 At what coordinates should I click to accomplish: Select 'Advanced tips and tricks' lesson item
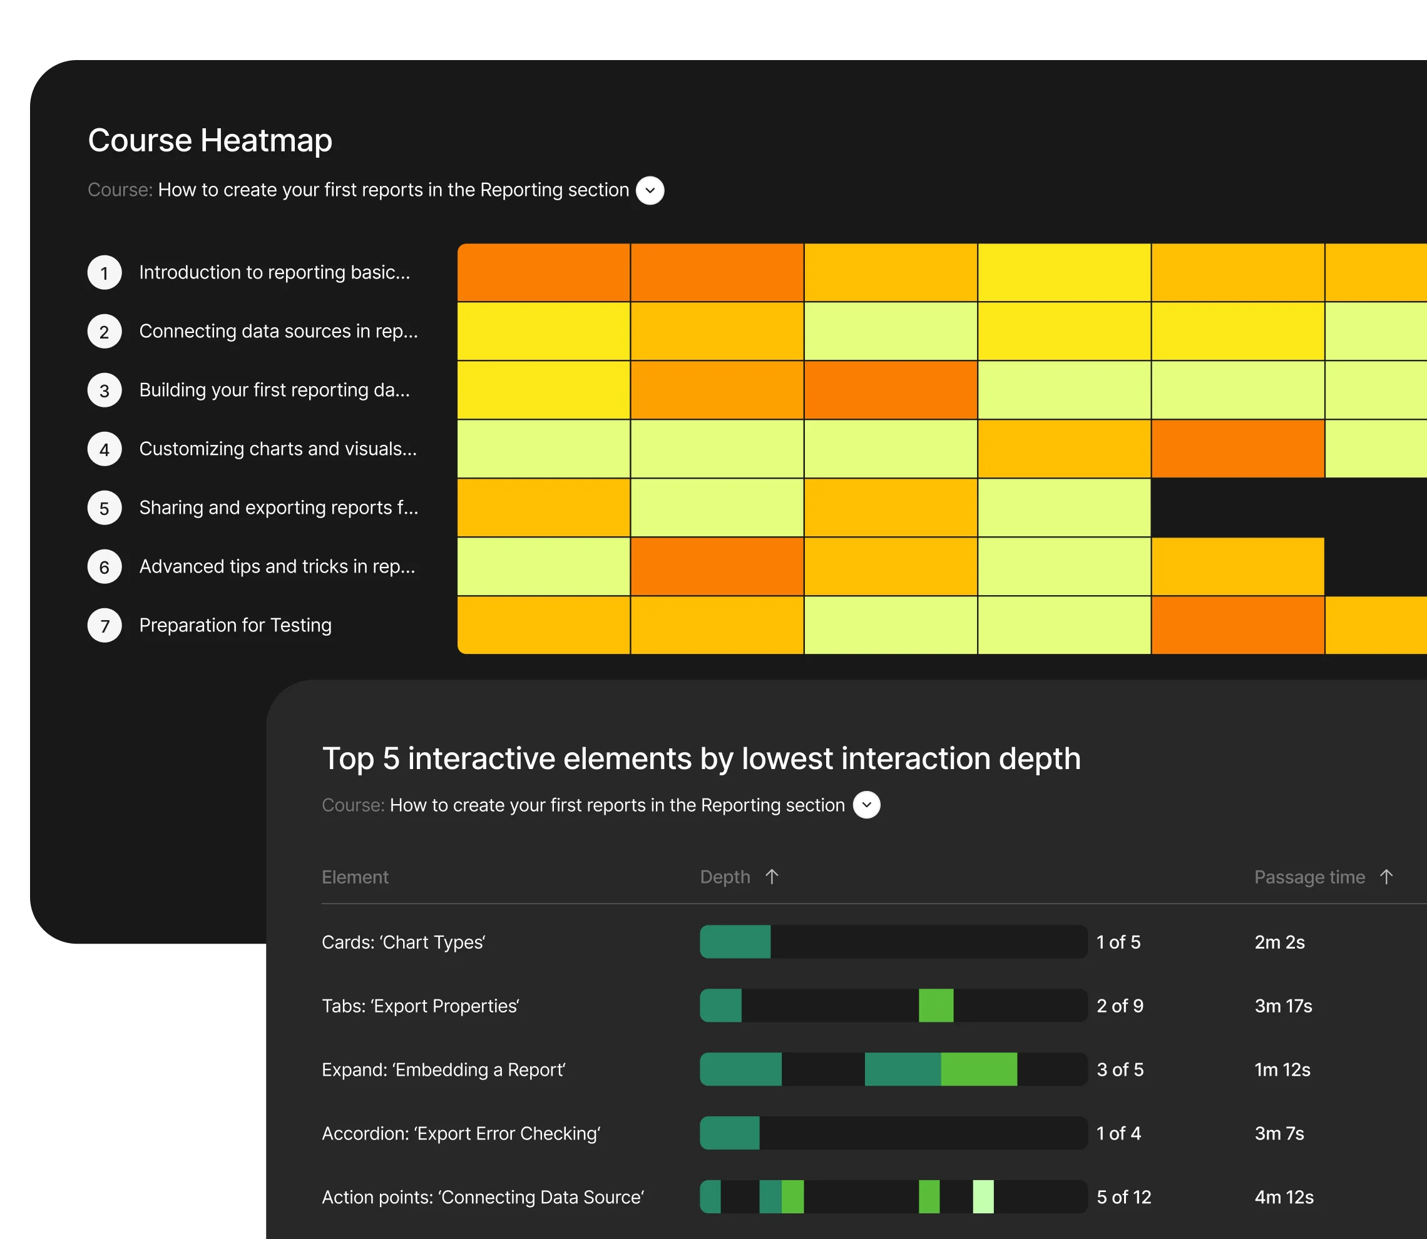point(277,566)
